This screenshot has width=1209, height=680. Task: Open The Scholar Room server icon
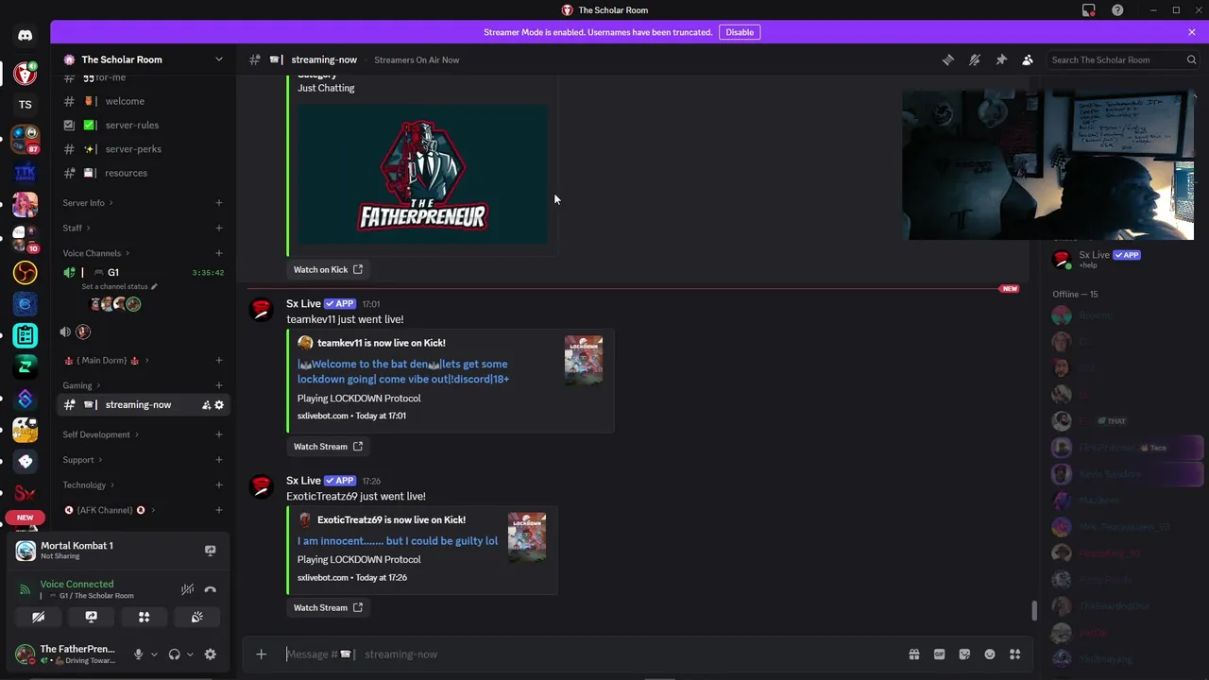click(x=25, y=72)
